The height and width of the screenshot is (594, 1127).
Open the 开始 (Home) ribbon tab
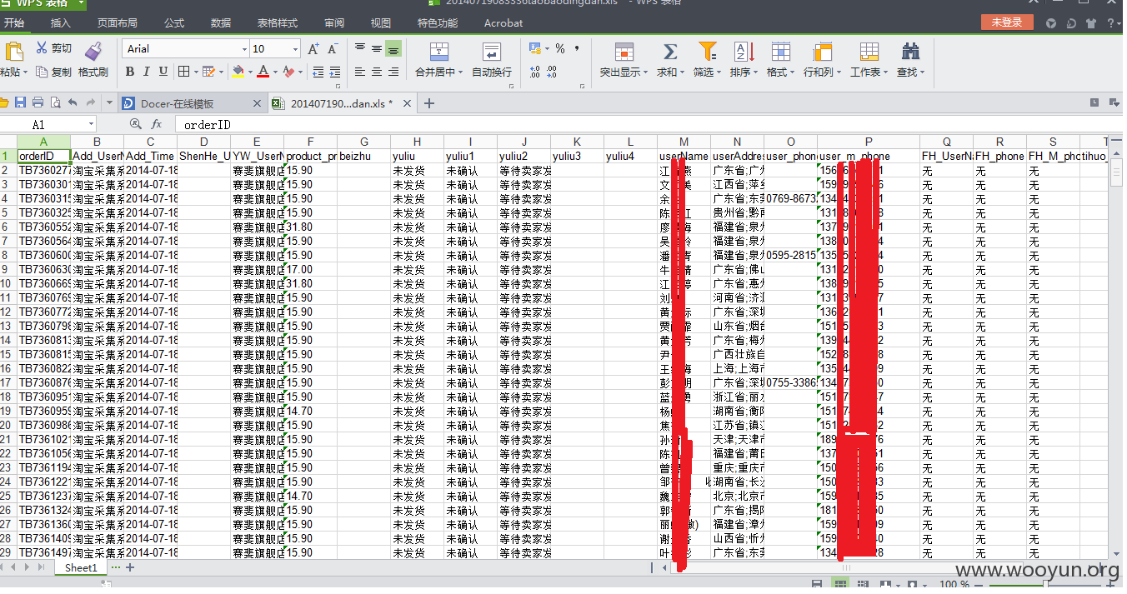point(13,22)
